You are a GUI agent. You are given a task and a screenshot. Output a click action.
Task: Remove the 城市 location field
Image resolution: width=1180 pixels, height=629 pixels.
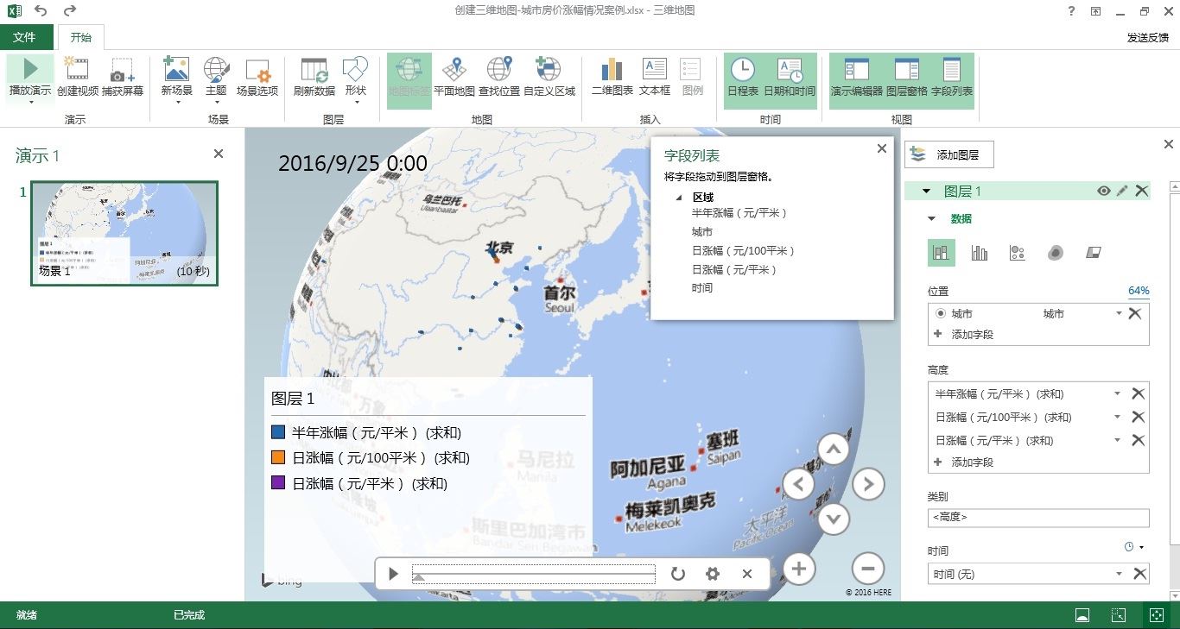tap(1135, 314)
